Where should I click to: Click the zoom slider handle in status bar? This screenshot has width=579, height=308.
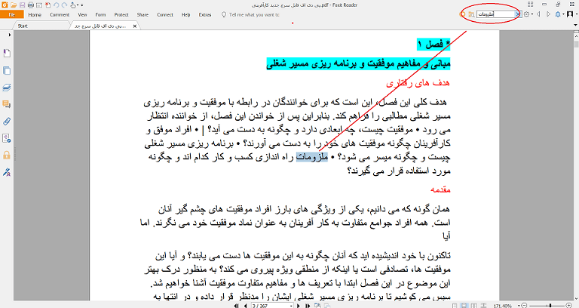tap(550, 306)
